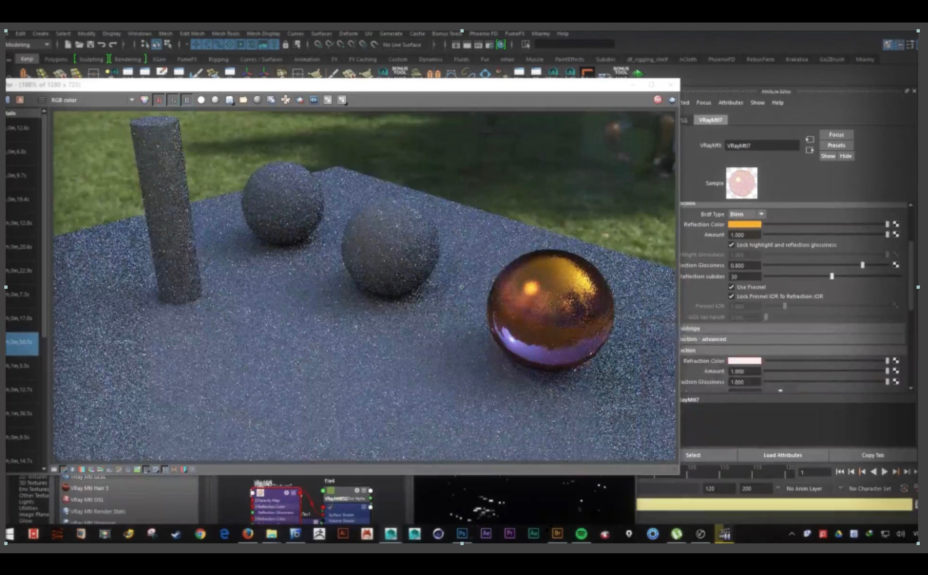
Task: Click the pink Refraction Color swatch
Action: tap(744, 361)
